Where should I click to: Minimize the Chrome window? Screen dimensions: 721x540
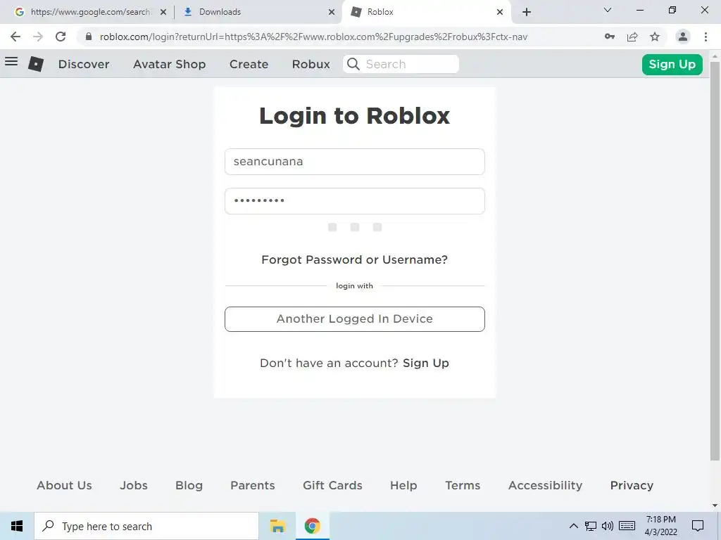pyautogui.click(x=639, y=10)
